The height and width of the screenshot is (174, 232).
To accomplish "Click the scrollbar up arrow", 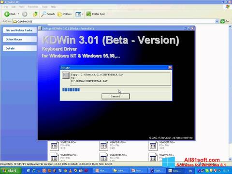I will point(230,27).
